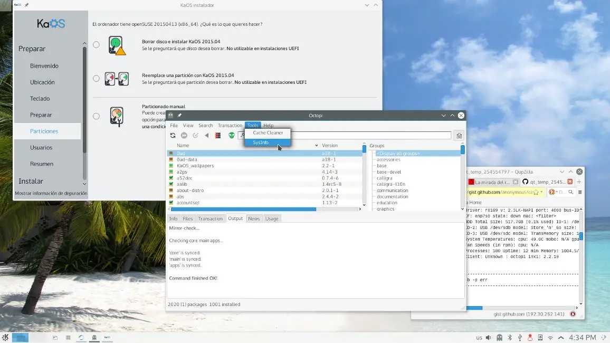Click the DuckDuckGo search engine icon in QupZilla

click(x=551, y=192)
